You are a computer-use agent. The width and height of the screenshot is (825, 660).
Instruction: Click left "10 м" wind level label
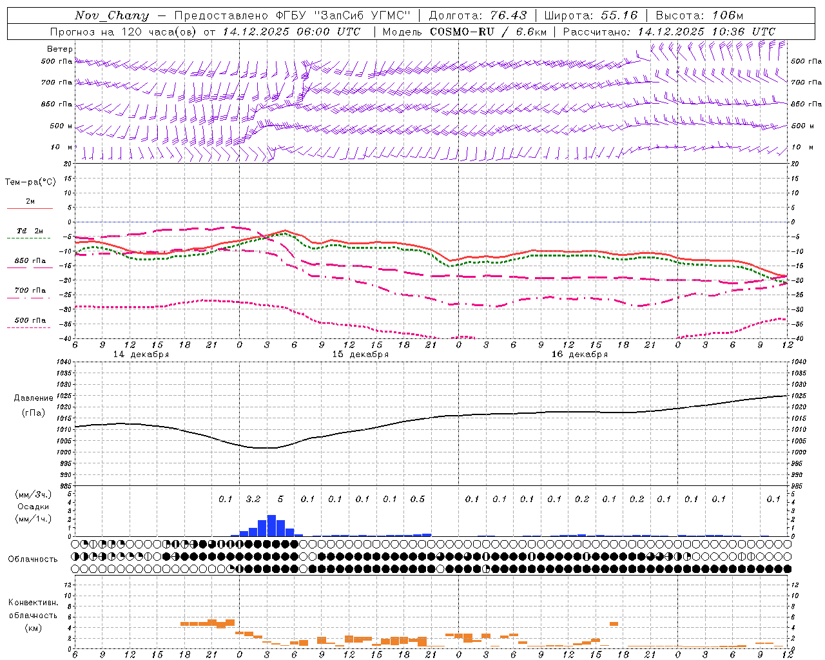click(x=62, y=147)
